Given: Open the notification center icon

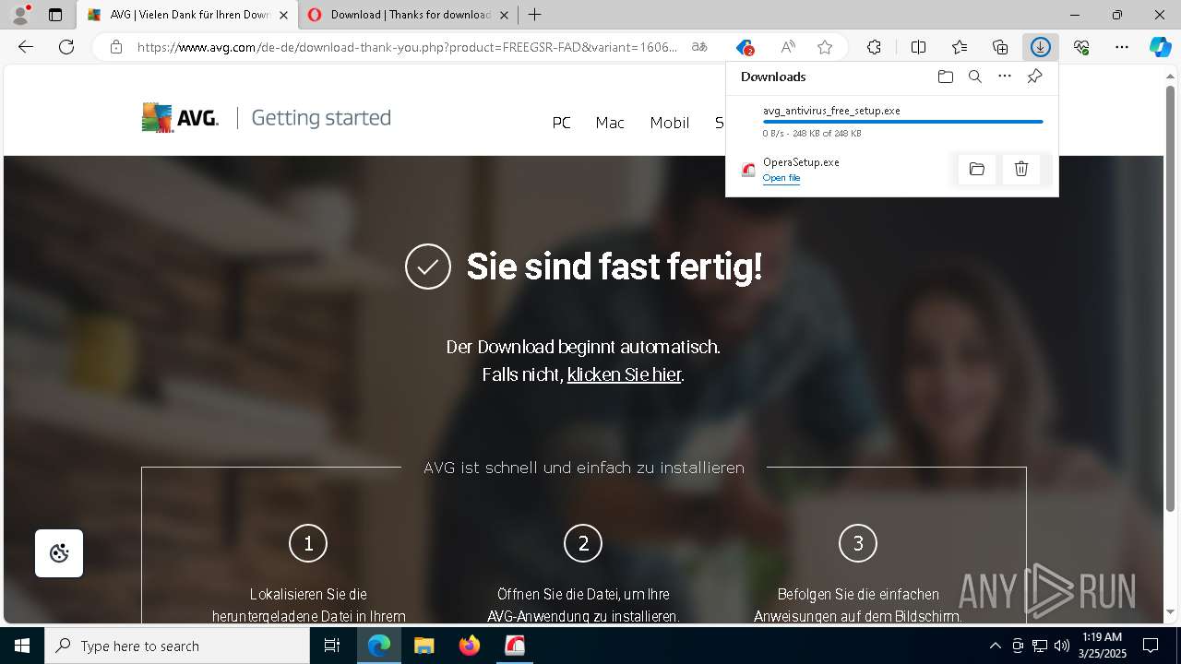Looking at the screenshot, I should click(x=1151, y=646).
